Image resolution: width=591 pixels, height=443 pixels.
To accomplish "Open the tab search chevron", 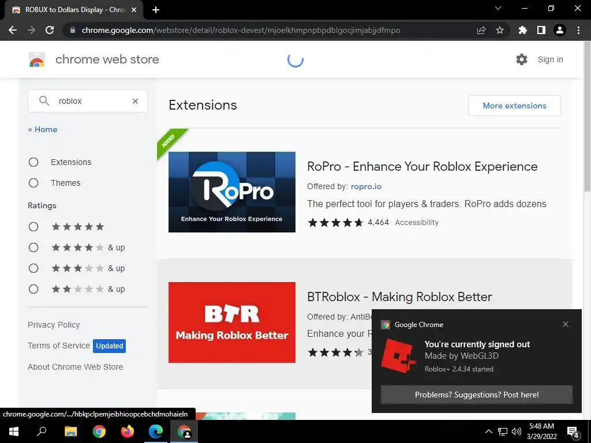I will [x=498, y=8].
